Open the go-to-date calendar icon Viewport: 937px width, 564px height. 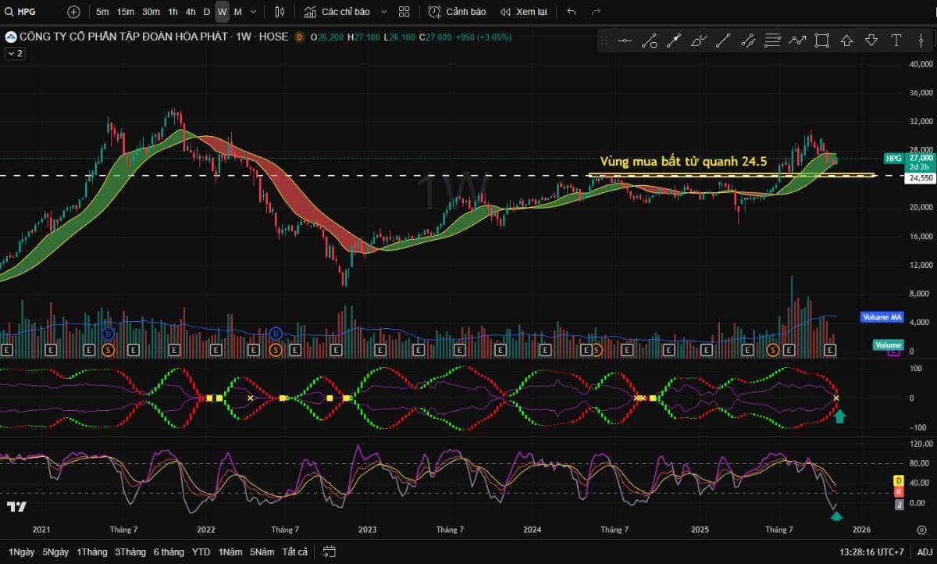tap(329, 552)
